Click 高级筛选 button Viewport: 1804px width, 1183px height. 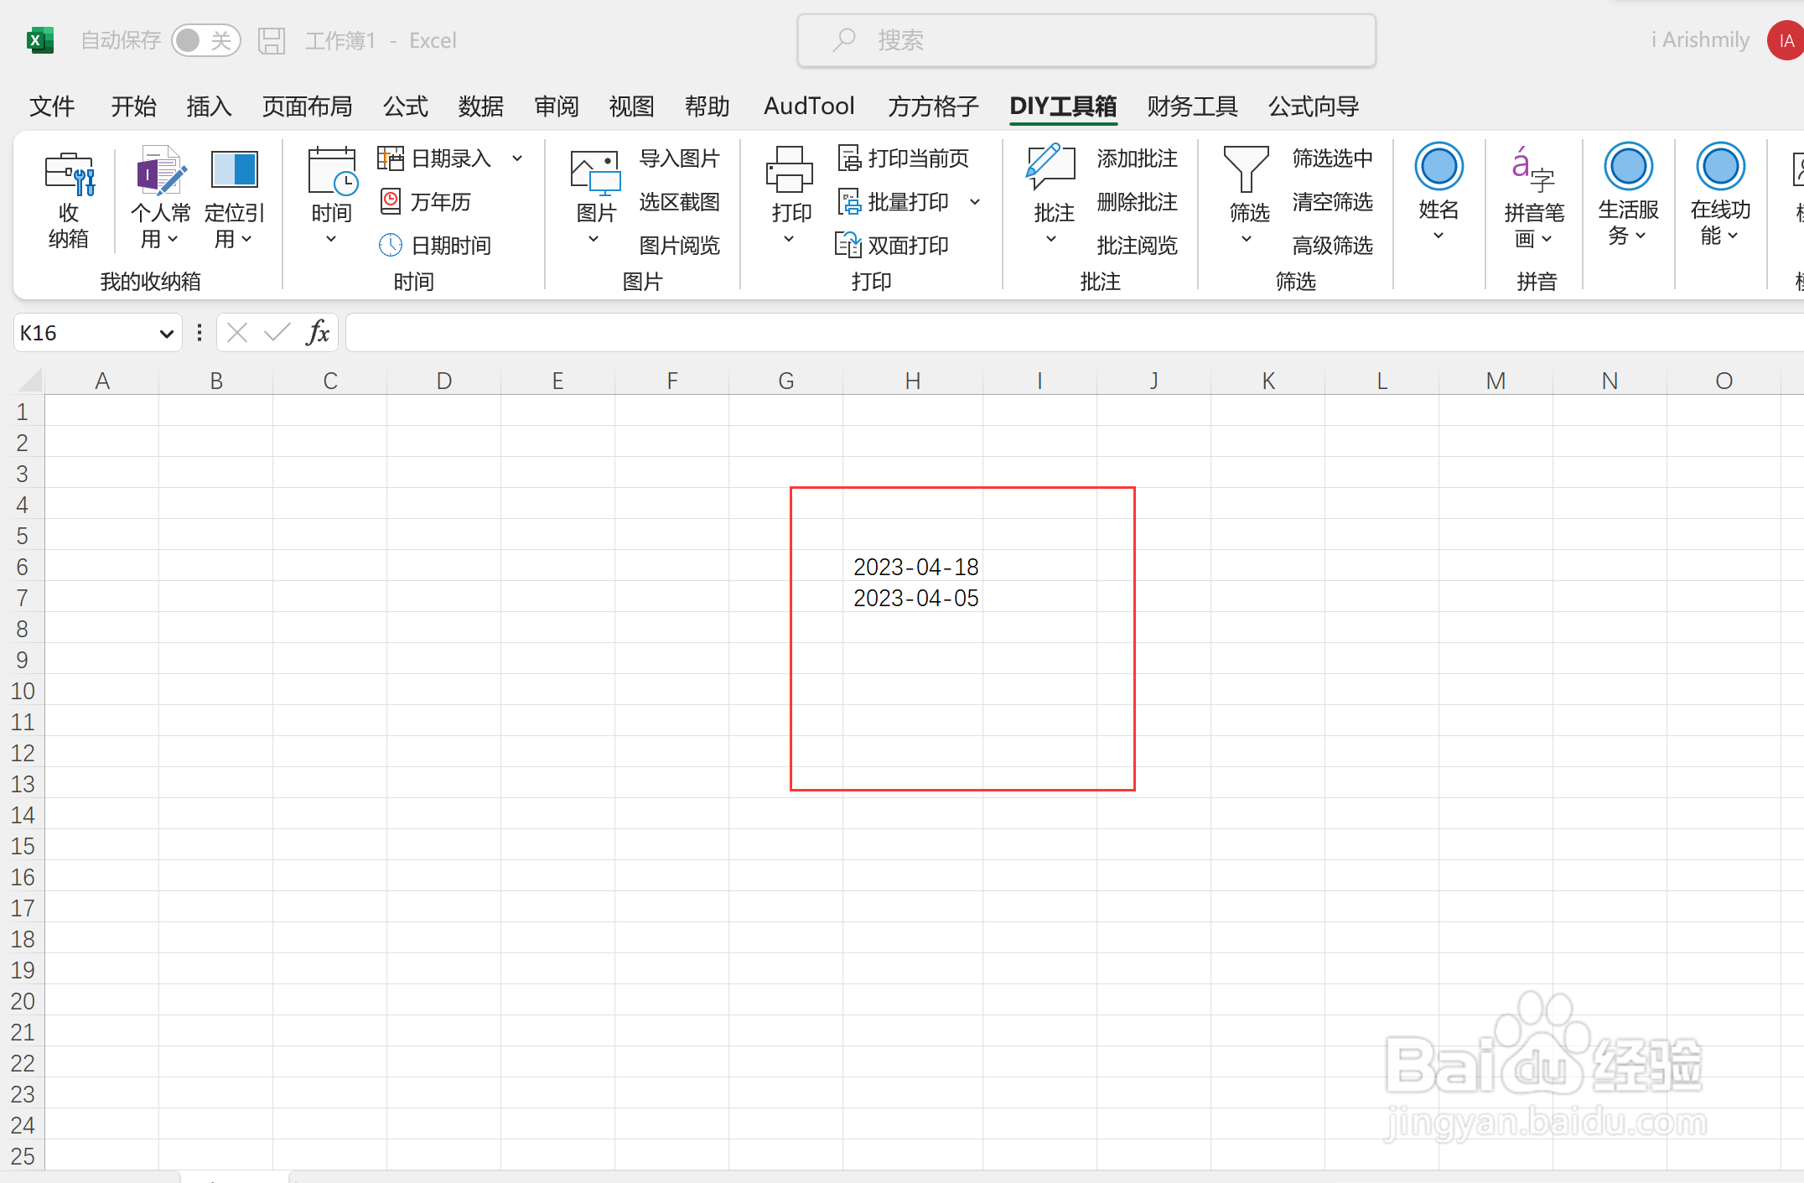coord(1333,245)
